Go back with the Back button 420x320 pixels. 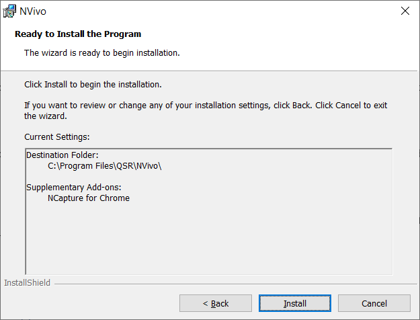tap(216, 303)
